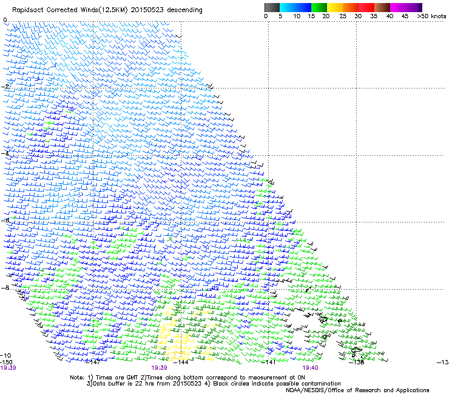The width and height of the screenshot is (449, 394).
Task: Click the date '20150523' in the title
Action: (147, 10)
